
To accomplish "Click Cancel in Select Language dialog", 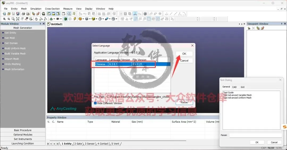I will coord(184,61).
